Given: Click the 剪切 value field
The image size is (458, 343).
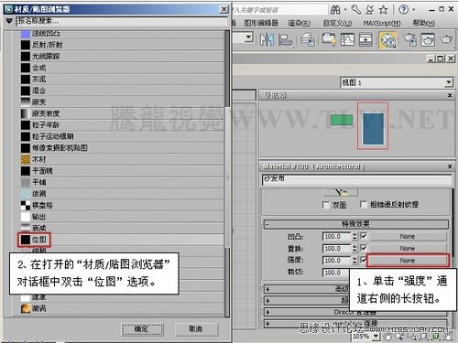Looking at the screenshot, I should click(336, 273).
